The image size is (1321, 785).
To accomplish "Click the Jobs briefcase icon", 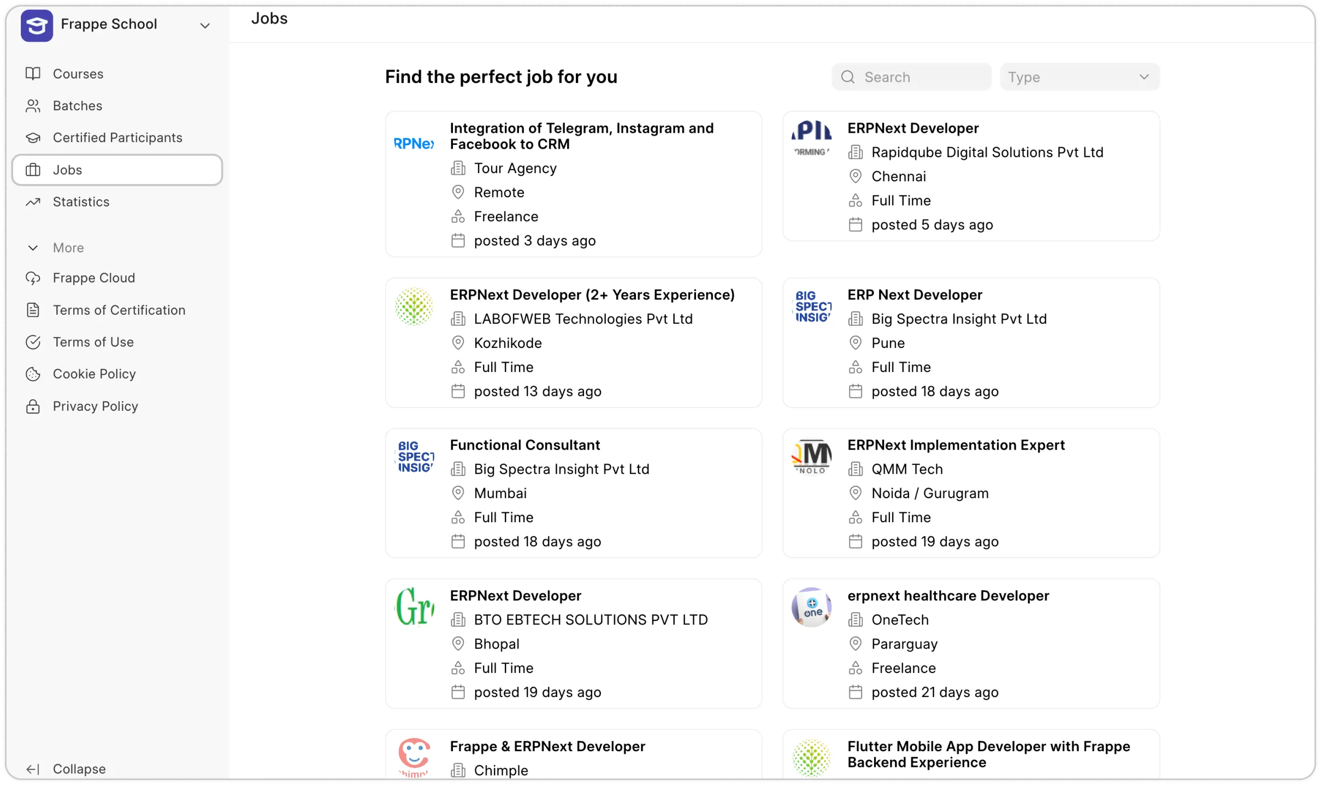I will click(33, 169).
